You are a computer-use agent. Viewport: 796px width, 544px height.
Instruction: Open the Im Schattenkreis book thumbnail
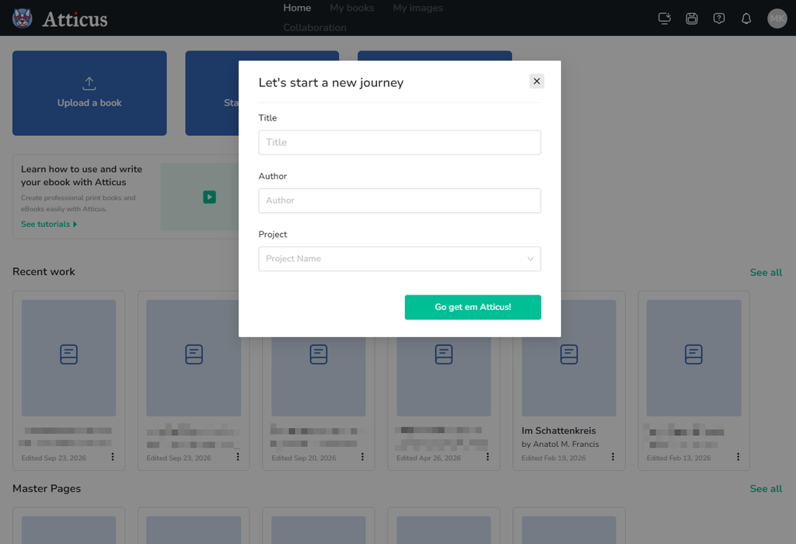[568, 357]
